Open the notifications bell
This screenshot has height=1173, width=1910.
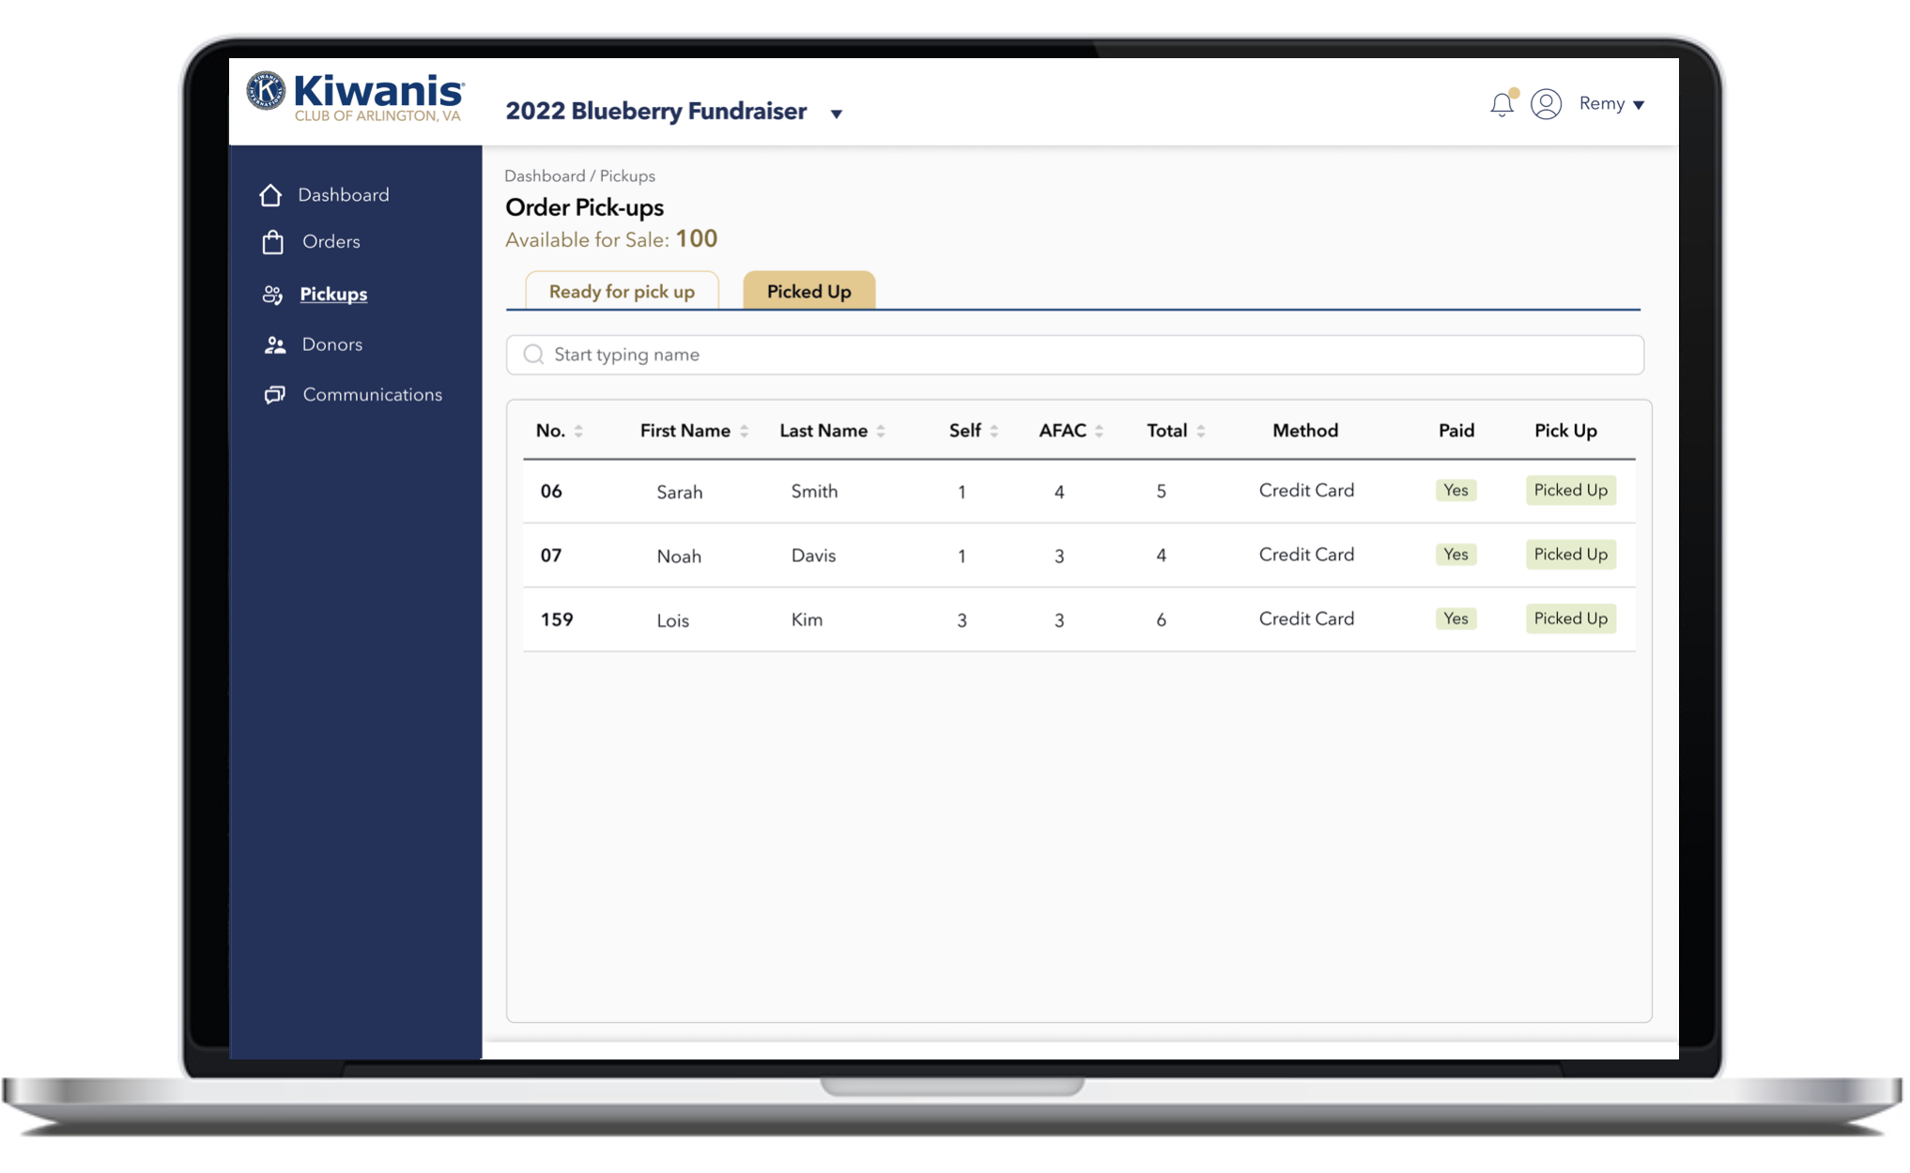click(1502, 104)
